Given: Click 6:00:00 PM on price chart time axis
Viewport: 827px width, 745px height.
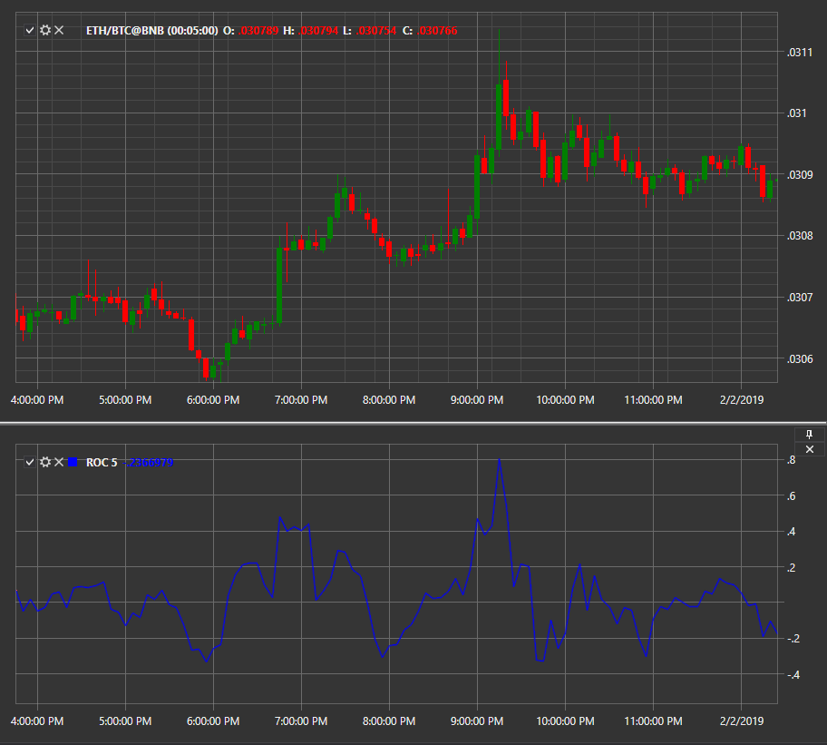Looking at the screenshot, I should tap(213, 400).
